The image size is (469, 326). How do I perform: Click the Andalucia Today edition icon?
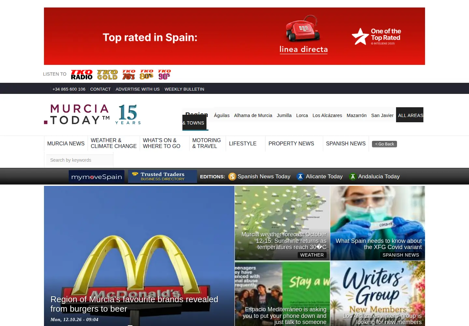coord(352,177)
